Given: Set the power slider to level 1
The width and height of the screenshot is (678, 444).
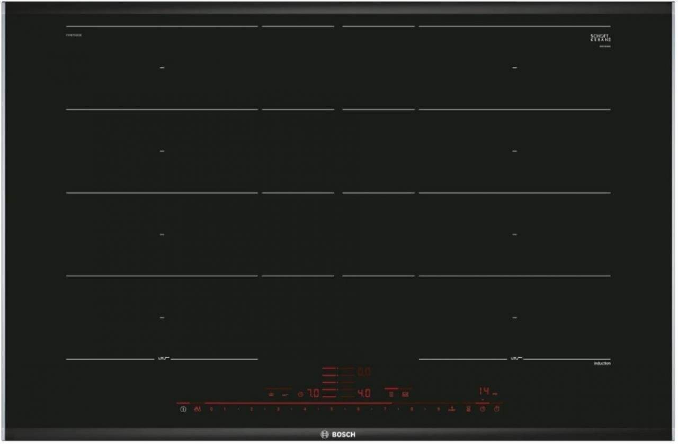Looking at the screenshot, I should point(225,409).
